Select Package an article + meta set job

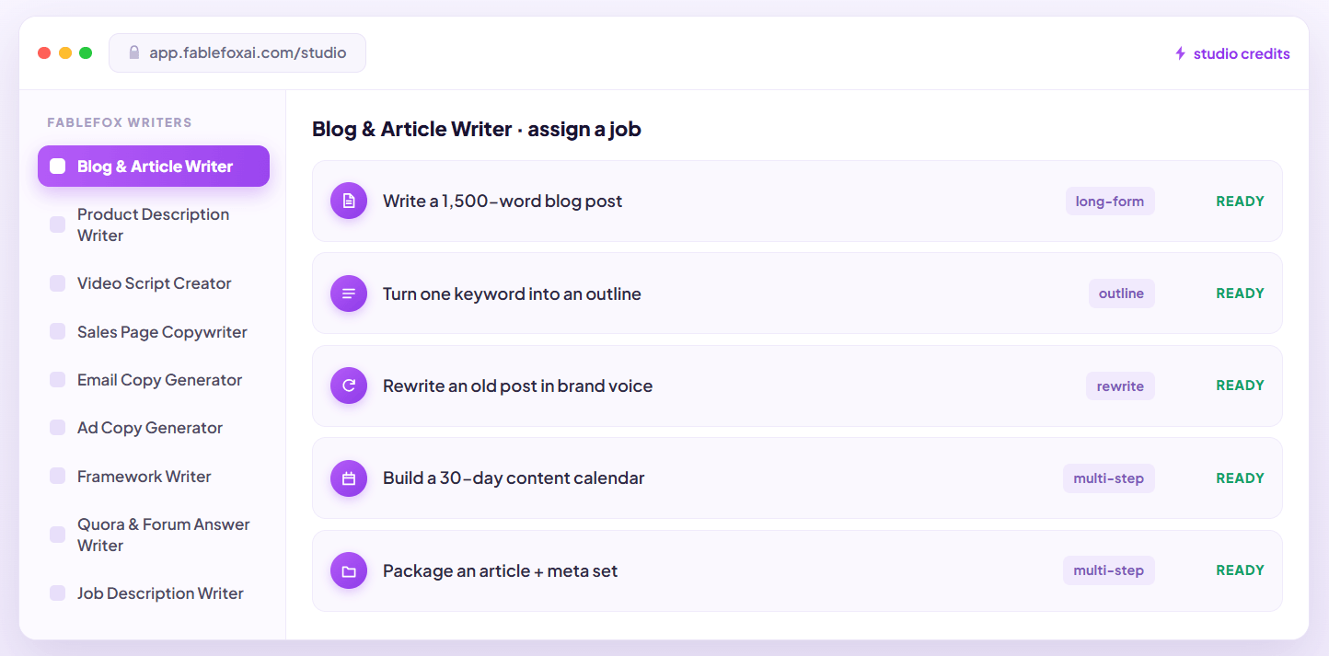tap(797, 570)
